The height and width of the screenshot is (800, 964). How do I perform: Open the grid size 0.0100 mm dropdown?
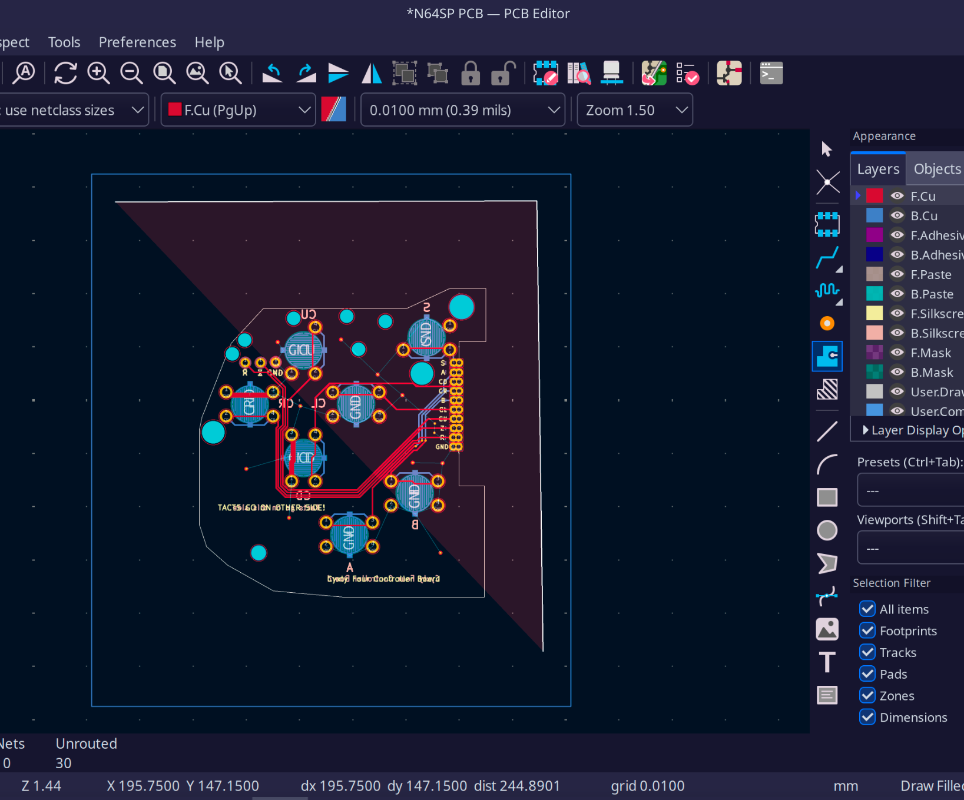coord(463,110)
